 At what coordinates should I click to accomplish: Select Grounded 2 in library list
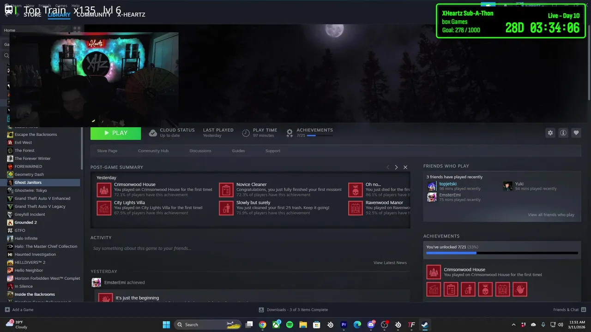pos(25,222)
